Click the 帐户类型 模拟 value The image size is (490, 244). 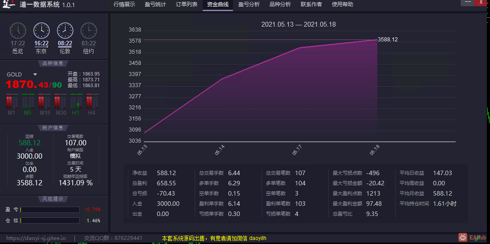click(75, 156)
